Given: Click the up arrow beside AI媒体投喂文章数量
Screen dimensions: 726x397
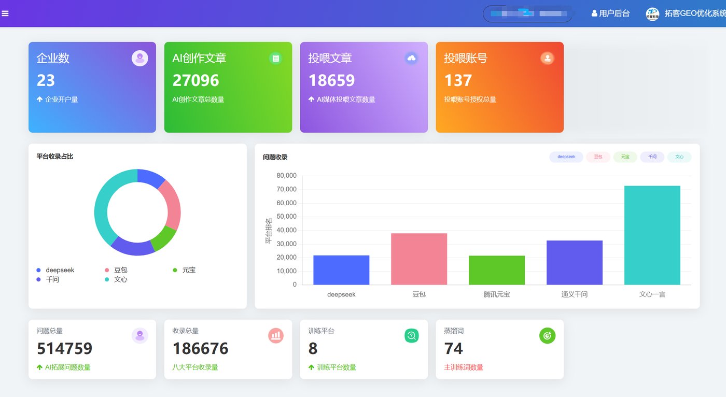Looking at the screenshot, I should [311, 100].
